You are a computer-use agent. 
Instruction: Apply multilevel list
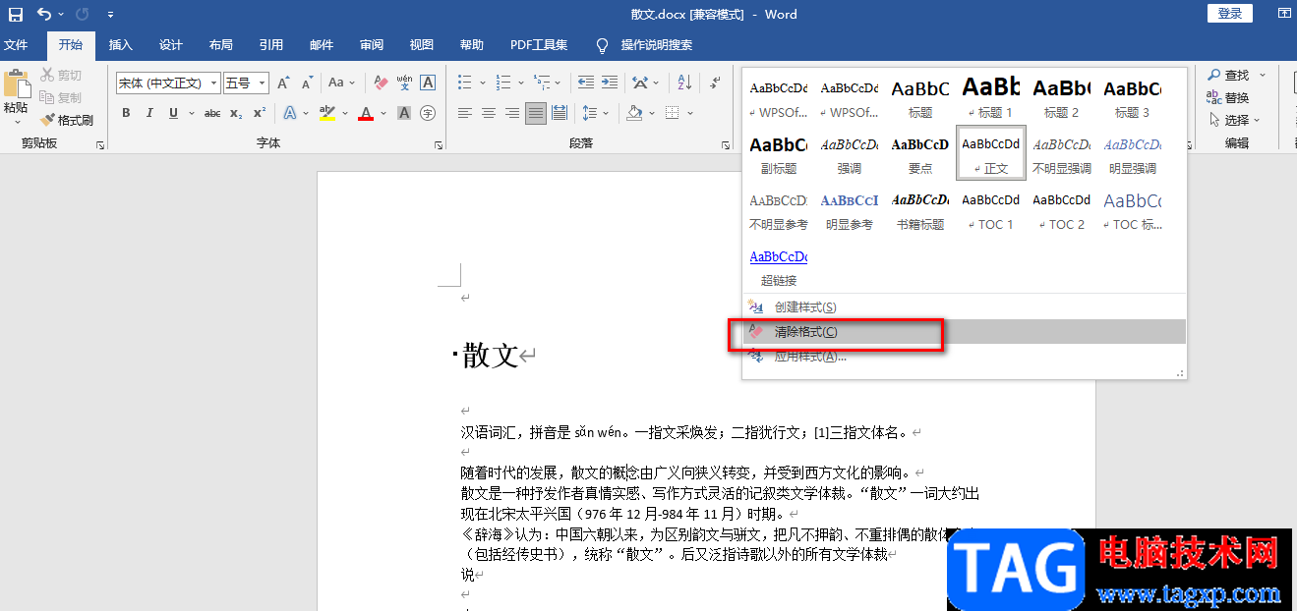point(542,83)
